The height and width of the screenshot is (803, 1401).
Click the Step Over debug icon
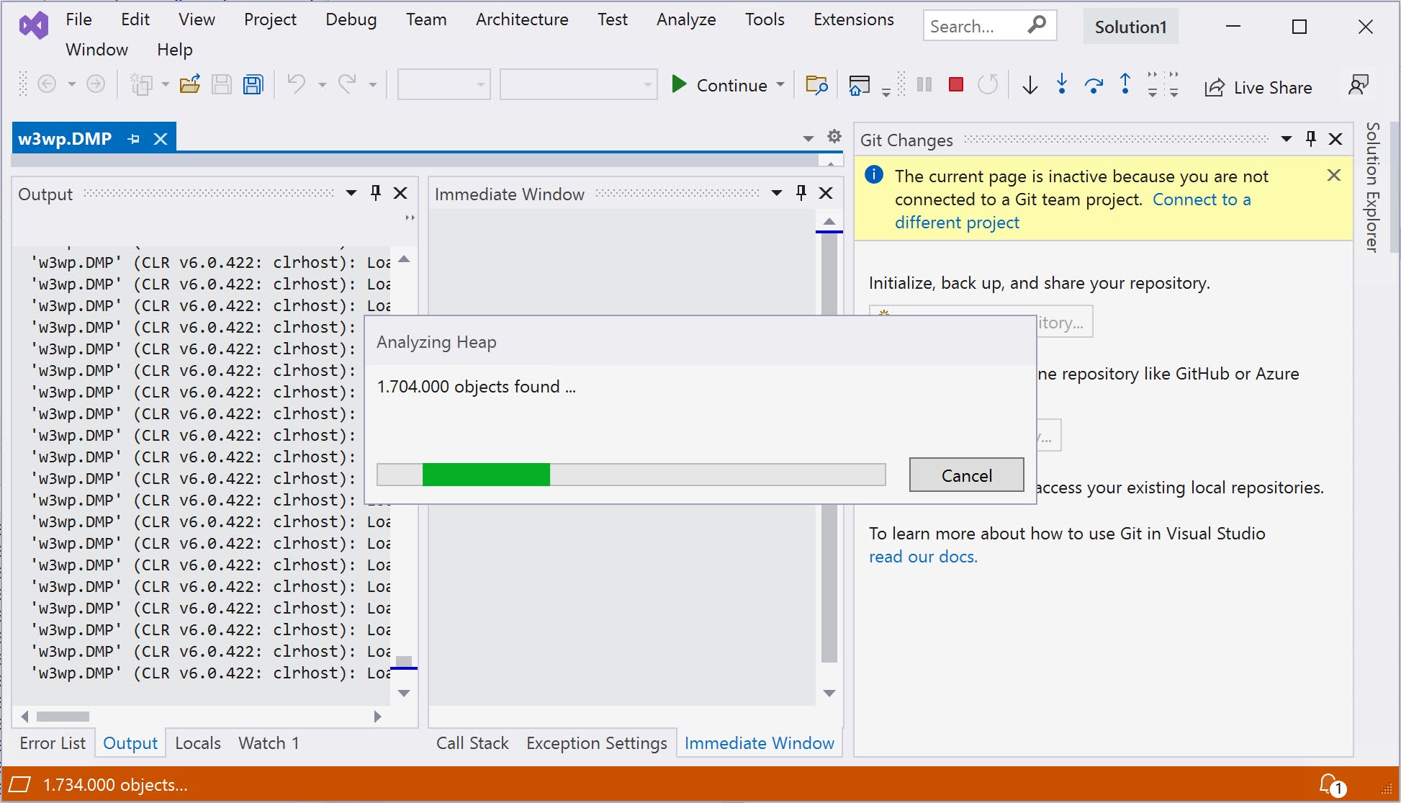click(x=1094, y=85)
